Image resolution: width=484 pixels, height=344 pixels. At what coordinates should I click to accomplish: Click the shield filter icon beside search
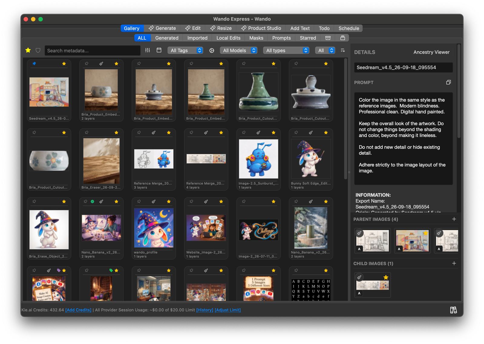click(38, 50)
